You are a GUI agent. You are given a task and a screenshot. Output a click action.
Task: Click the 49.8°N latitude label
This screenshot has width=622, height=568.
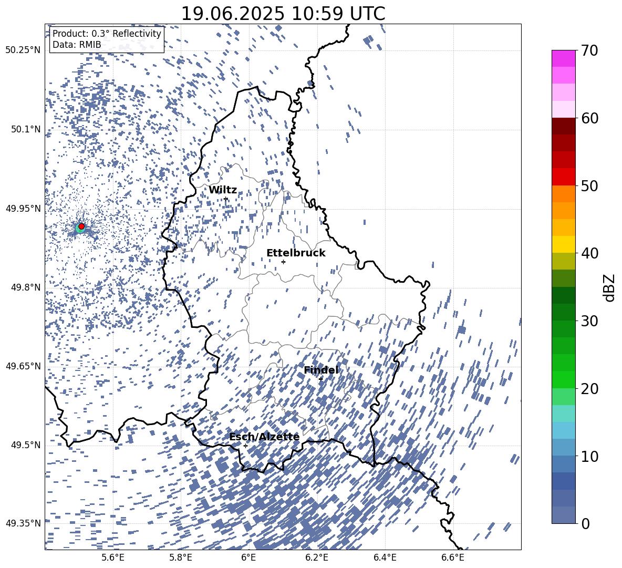[x=26, y=287]
